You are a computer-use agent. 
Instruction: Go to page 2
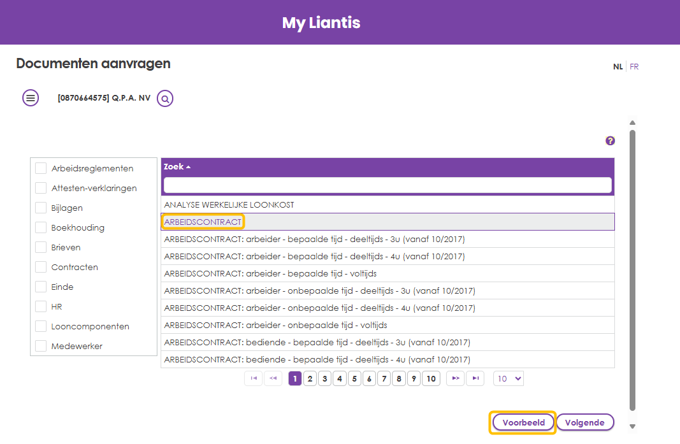pos(310,378)
